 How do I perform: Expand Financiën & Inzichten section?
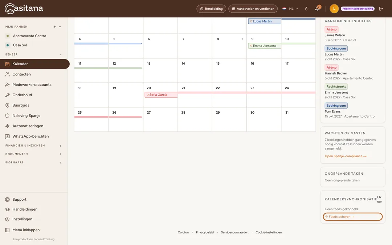tap(61, 146)
